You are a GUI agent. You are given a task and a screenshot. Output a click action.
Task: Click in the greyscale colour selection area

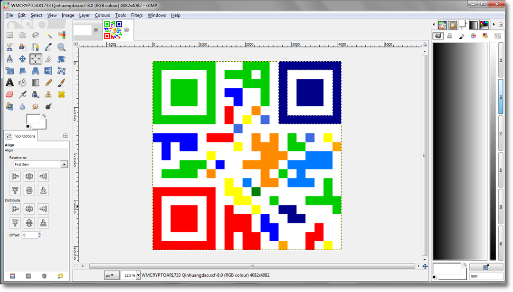pyautogui.click(x=460, y=151)
